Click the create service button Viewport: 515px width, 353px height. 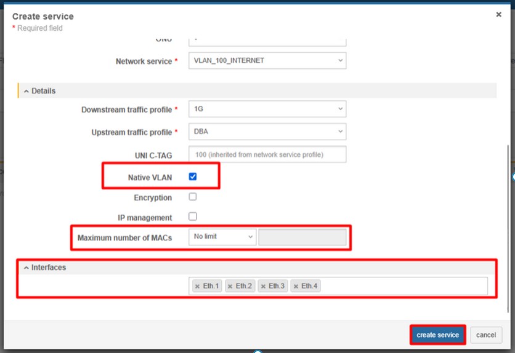pos(437,335)
